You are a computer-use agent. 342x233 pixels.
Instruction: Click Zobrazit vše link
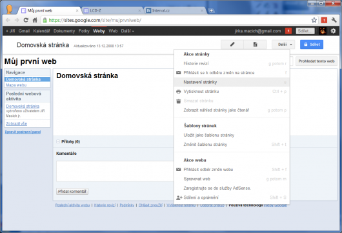17,124
